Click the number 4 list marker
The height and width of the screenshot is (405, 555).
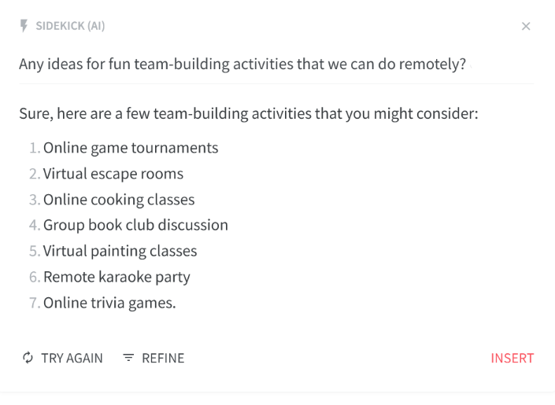[33, 225]
